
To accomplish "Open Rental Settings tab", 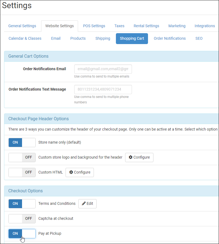I will tap(146, 26).
